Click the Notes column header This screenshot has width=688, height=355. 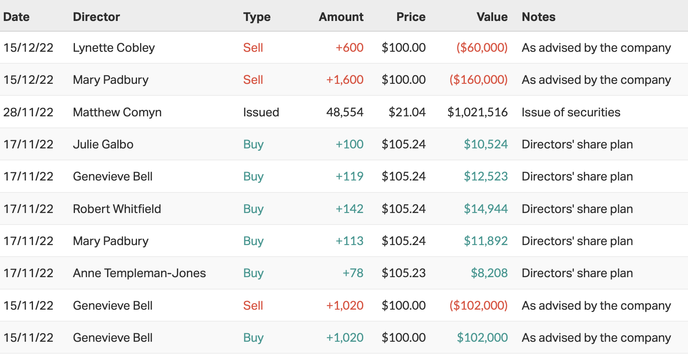point(538,17)
